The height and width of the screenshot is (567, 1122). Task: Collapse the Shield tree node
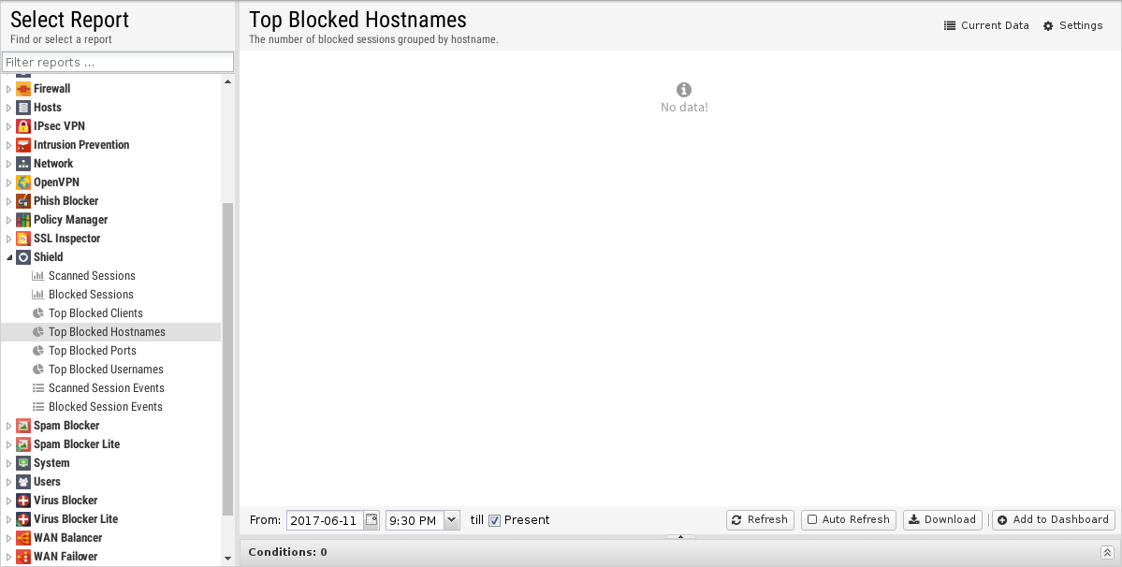click(9, 257)
